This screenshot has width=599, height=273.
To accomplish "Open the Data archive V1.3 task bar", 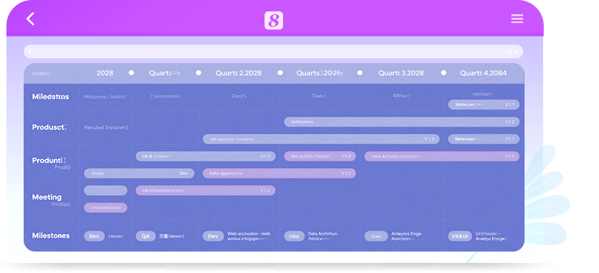I will [x=441, y=156].
